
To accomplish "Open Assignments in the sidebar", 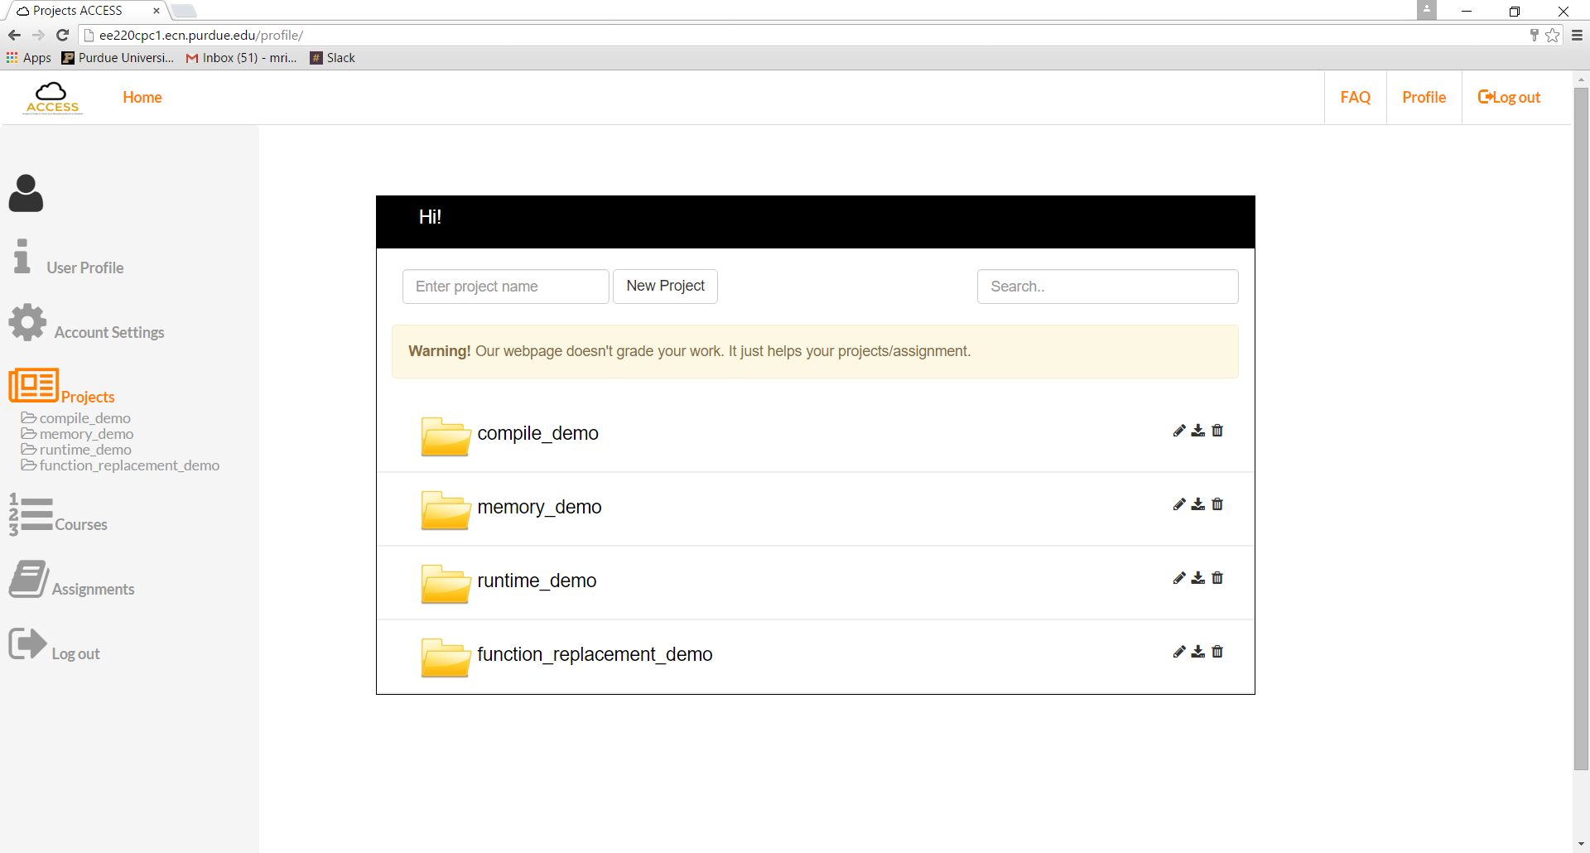I will coord(93,589).
